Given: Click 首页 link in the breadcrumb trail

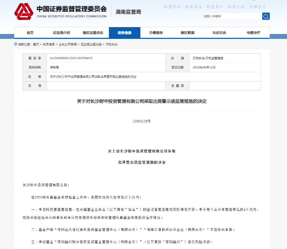Looking at the screenshot, I should (x=35, y=44).
